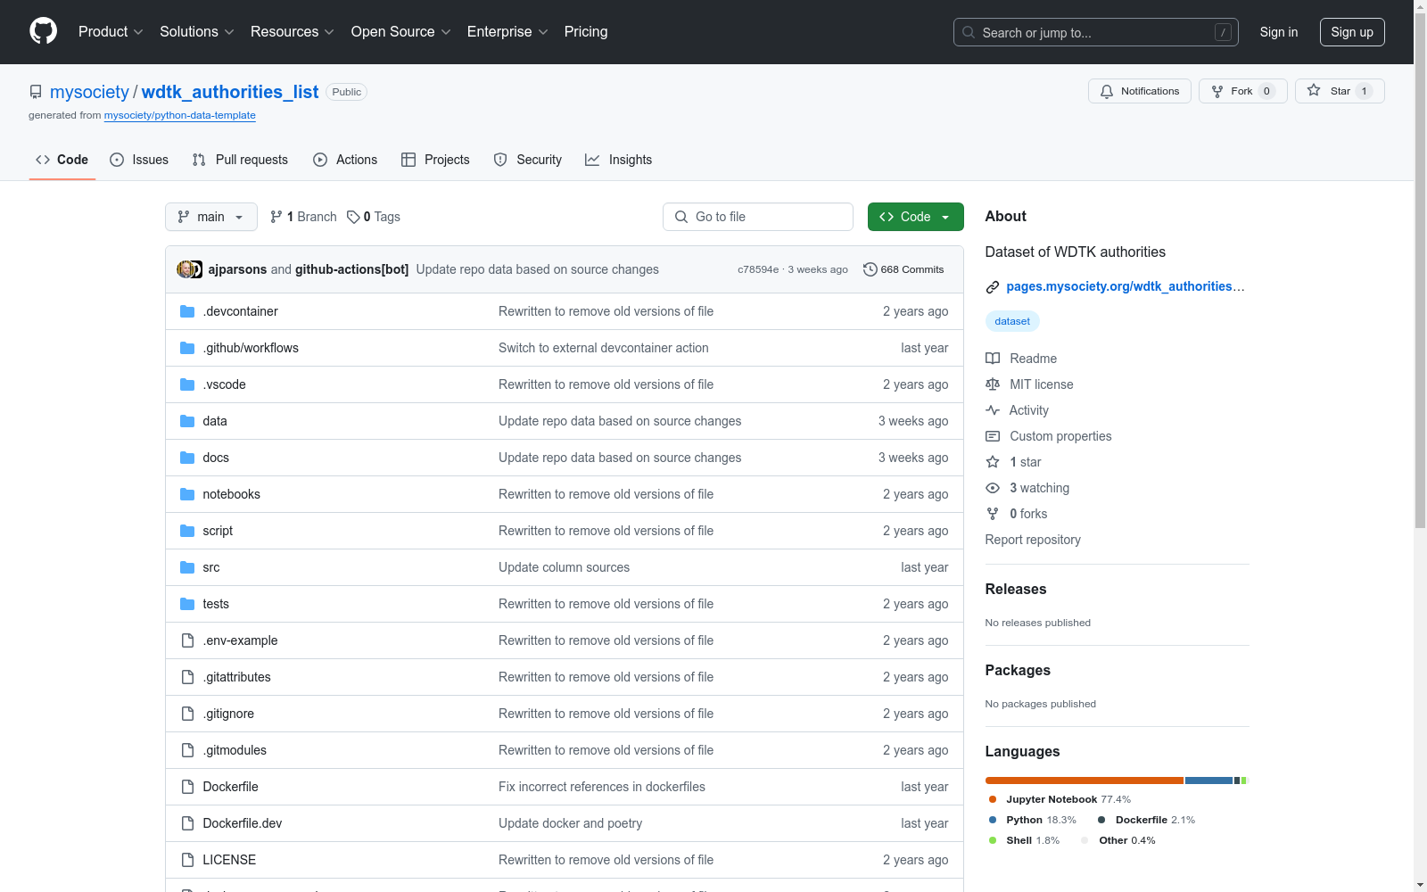Open the green Code dropdown button
Image resolution: width=1427 pixels, height=892 pixels.
[x=915, y=217]
